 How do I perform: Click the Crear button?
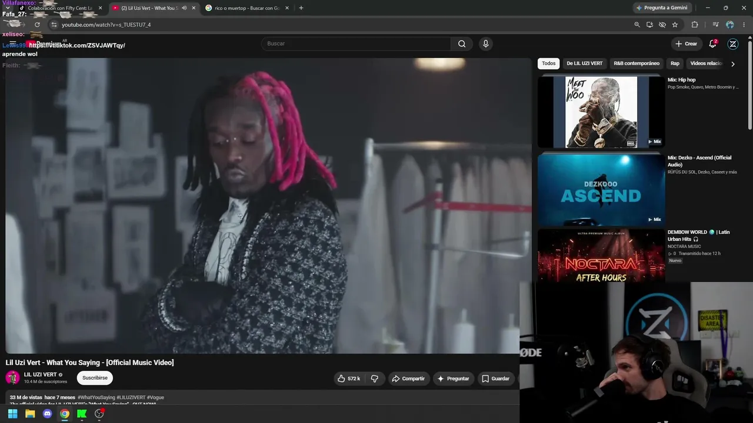click(x=686, y=43)
